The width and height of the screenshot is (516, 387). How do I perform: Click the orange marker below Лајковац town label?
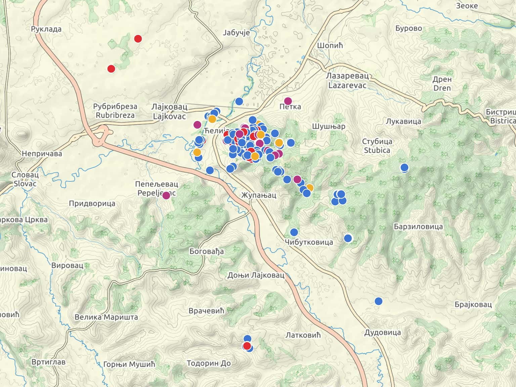coord(212,119)
